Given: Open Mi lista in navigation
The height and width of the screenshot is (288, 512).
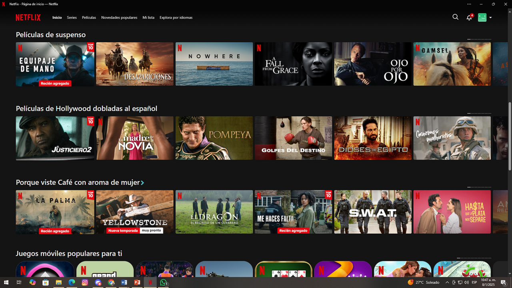Looking at the screenshot, I should click(x=148, y=18).
